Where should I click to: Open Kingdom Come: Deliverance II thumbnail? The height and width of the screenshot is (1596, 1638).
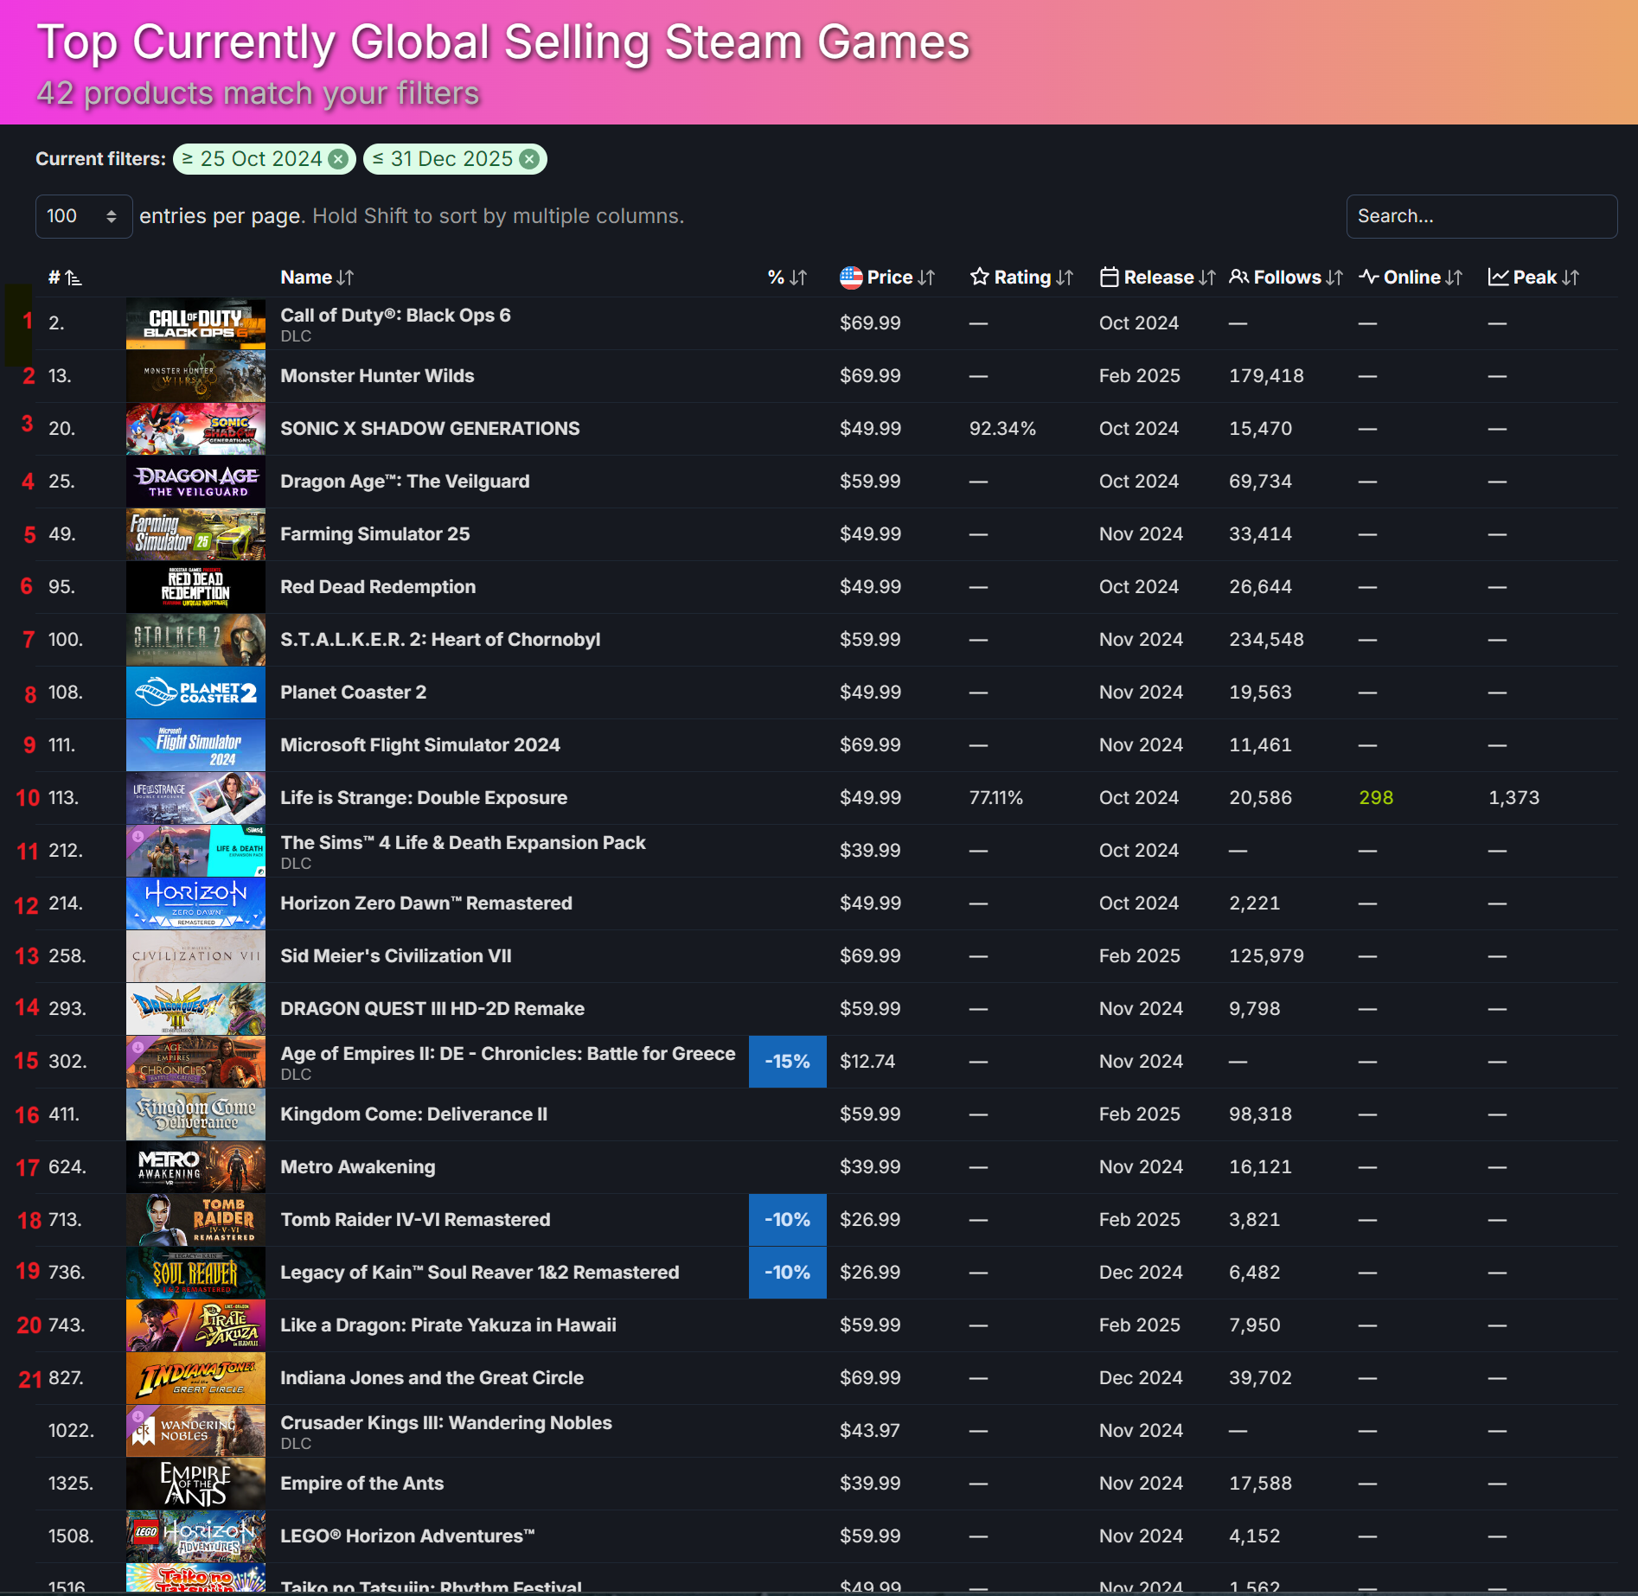click(195, 1114)
